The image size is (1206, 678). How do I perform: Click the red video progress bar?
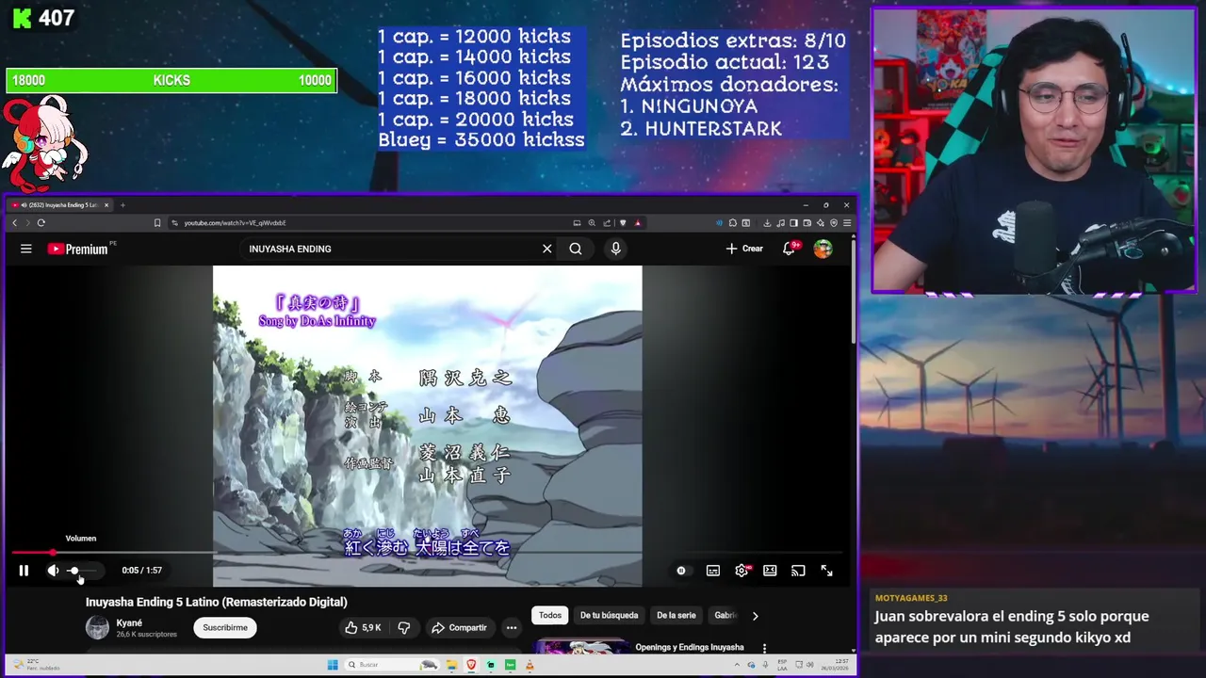(428, 553)
